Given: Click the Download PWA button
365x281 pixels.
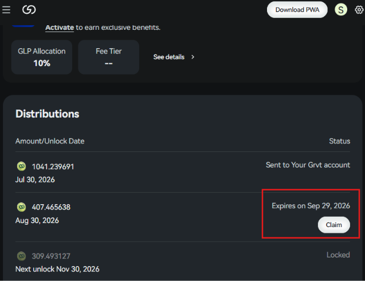Looking at the screenshot, I should pyautogui.click(x=297, y=10).
